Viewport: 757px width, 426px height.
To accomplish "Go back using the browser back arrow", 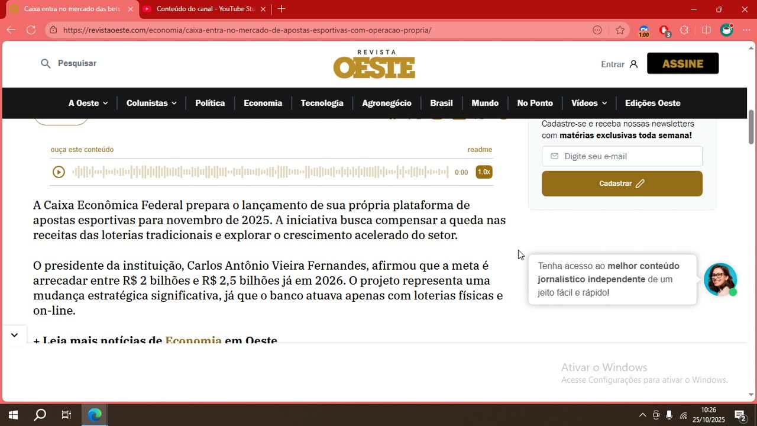I will (11, 30).
